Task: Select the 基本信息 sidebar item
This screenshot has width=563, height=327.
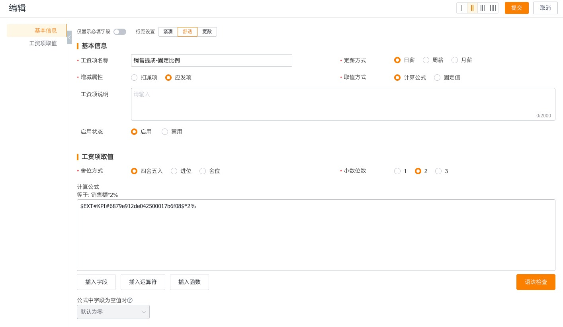Action: pyautogui.click(x=46, y=31)
